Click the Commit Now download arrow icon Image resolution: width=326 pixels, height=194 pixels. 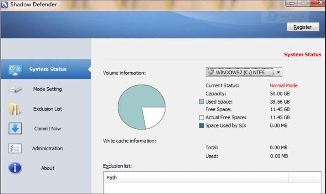click(15, 128)
